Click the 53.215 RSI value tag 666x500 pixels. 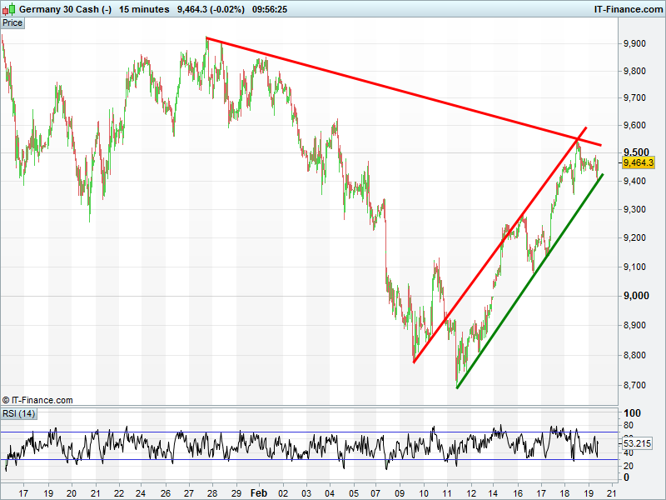coord(639,443)
